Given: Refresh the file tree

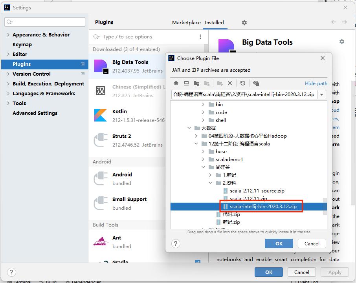Looking at the screenshot, I should 243,83.
